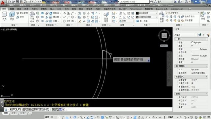Open the Performance ribbon tab
Viewport: 211px width, 119px height.
click(x=136, y=9)
